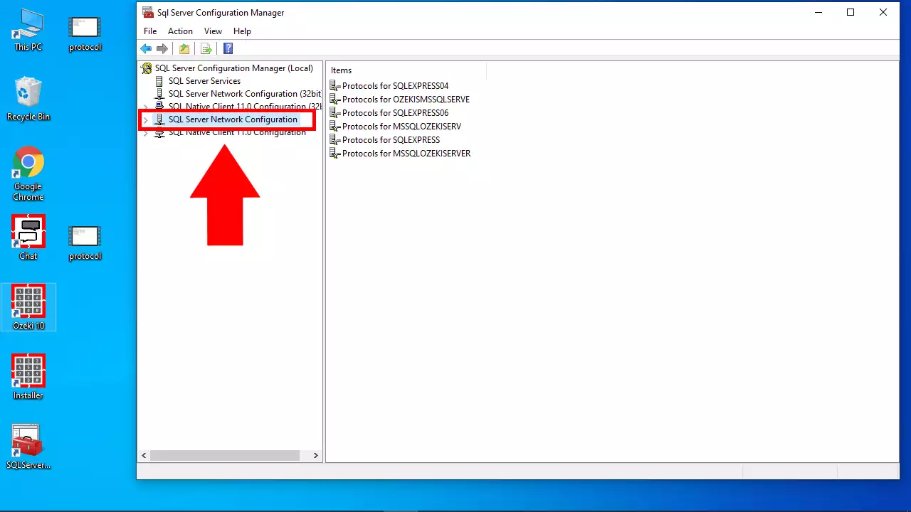911x512 pixels.
Task: Select 'Protocols for OZEKISMSSQLSERVE' text
Action: tap(406, 100)
